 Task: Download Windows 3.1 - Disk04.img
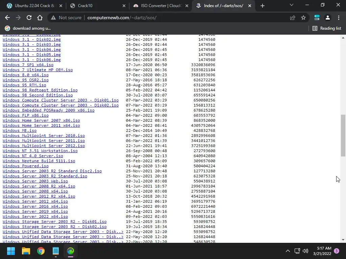(x=31, y=50)
